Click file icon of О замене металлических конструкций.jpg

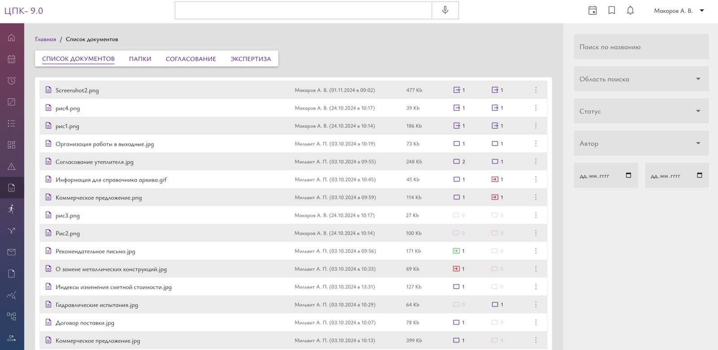tap(48, 269)
